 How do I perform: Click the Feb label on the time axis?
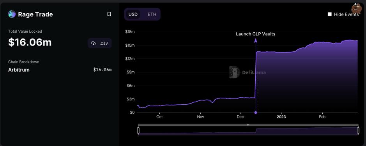point(322,117)
